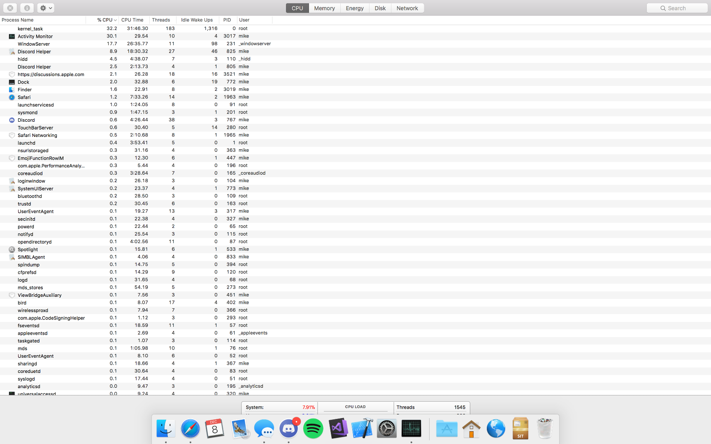Viewport: 711px width, 444px height.
Task: Select the WindowServer process row
Action: click(x=355, y=44)
